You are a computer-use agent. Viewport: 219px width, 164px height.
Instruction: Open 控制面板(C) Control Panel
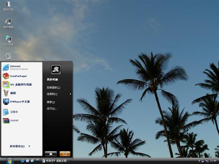53,87
